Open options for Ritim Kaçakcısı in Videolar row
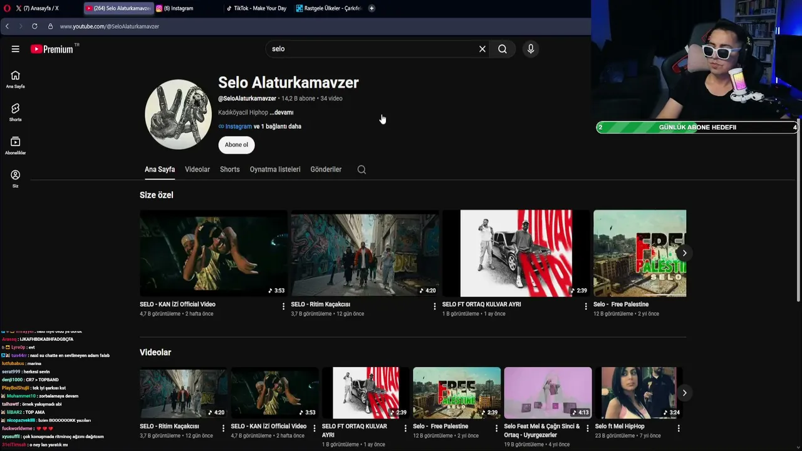Image resolution: width=802 pixels, height=451 pixels. tap(223, 428)
